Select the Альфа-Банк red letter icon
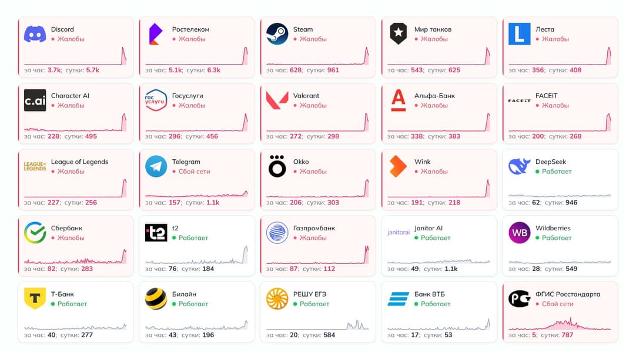Viewport: 626px width, 352px height. [x=399, y=100]
